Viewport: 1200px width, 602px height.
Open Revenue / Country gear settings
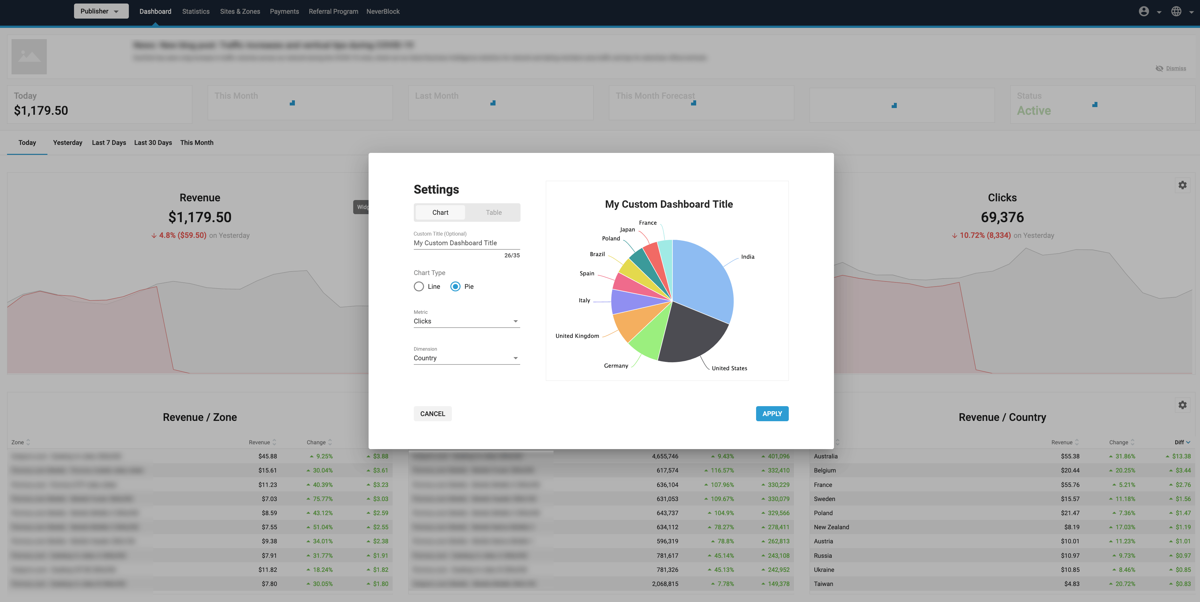click(x=1182, y=405)
